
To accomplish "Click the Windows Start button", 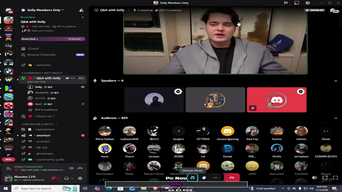I will tap(6, 189).
